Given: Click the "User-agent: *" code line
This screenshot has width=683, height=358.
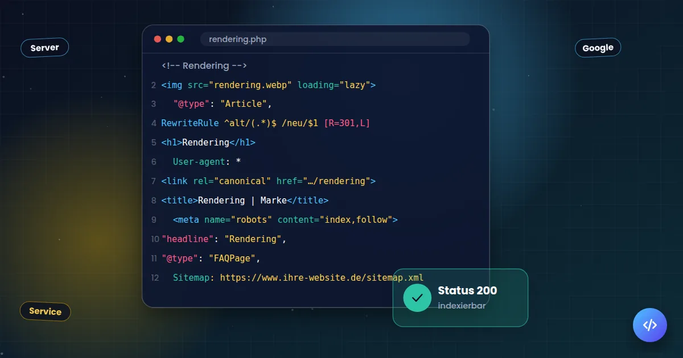Looking at the screenshot, I should [207, 162].
